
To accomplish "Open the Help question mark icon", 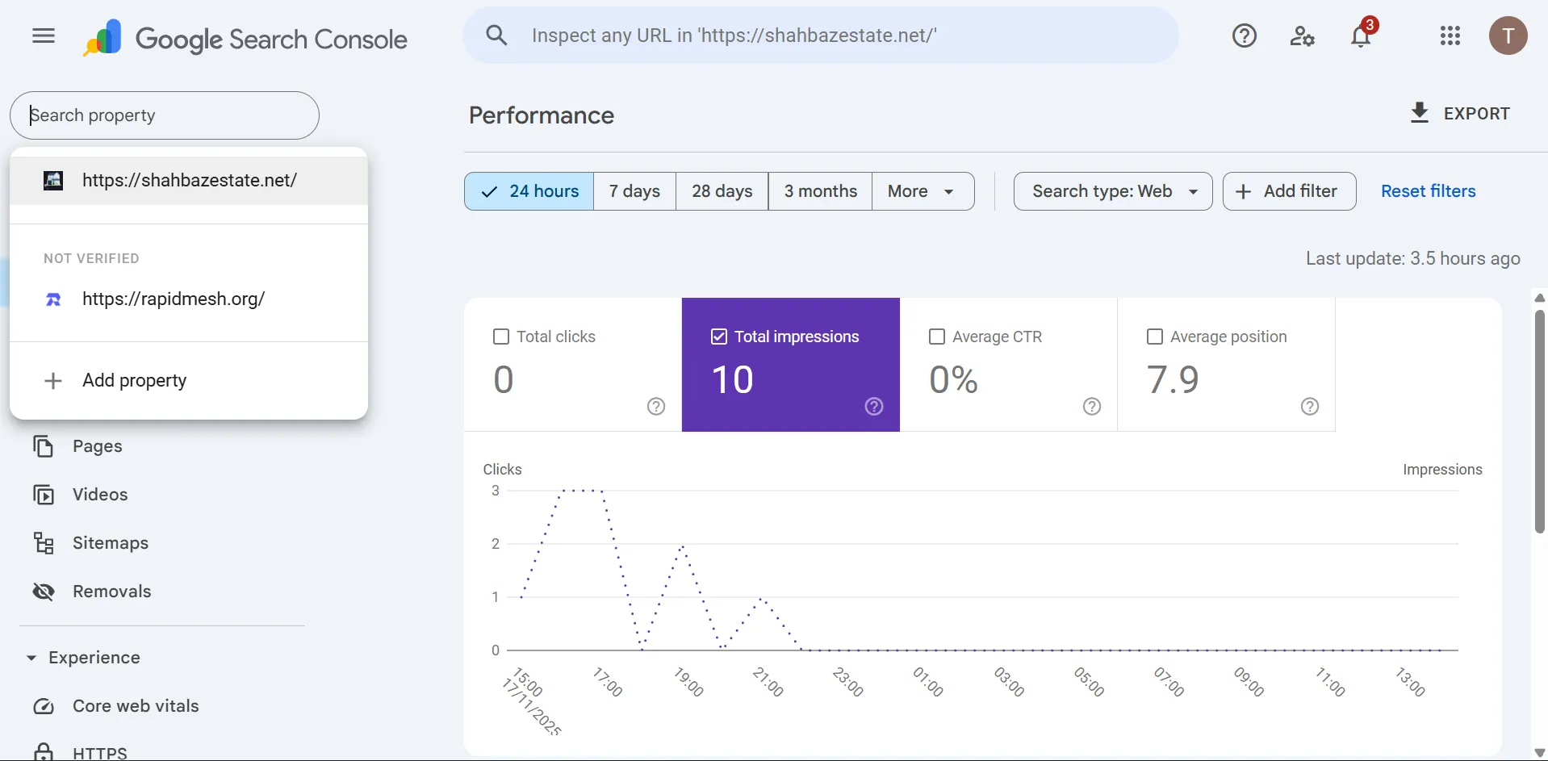I will point(1244,36).
